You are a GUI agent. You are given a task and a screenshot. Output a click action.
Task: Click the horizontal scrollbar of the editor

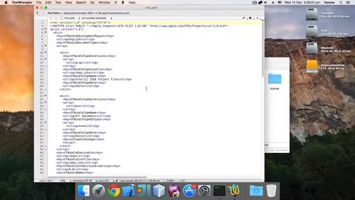[98, 177]
